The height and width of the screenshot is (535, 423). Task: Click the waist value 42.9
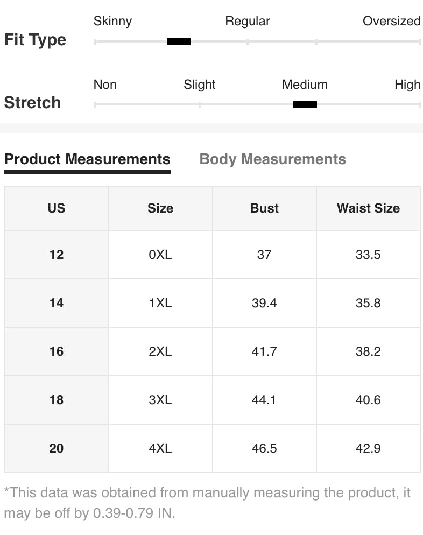(368, 448)
